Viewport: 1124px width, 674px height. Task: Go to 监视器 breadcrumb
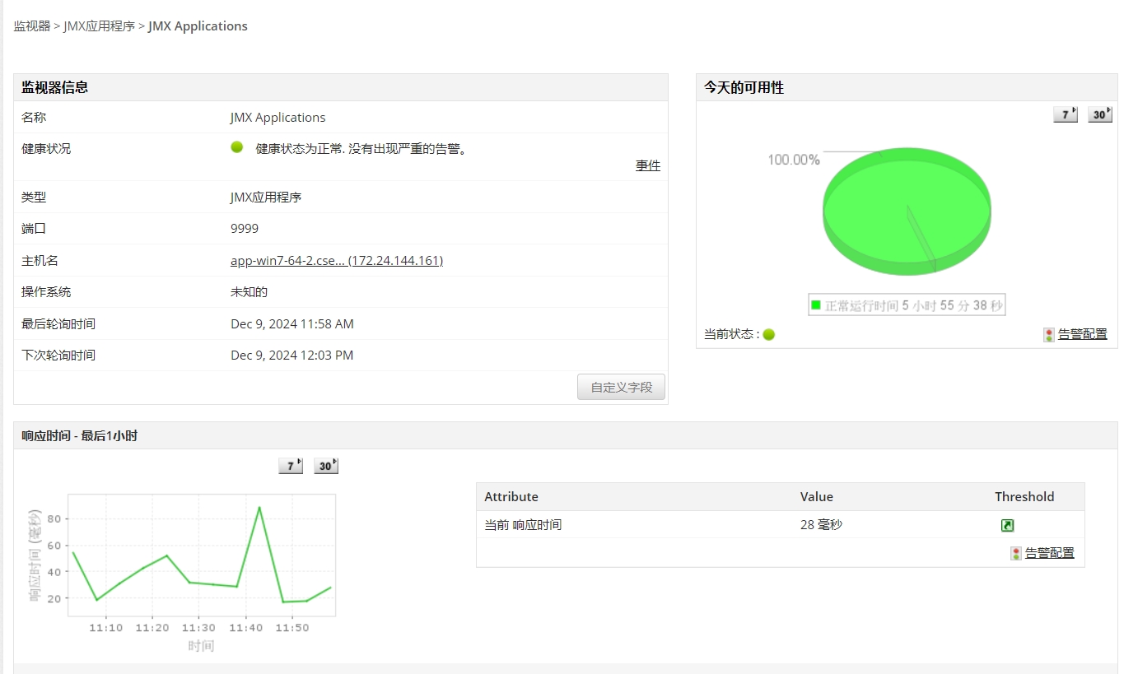tap(32, 26)
